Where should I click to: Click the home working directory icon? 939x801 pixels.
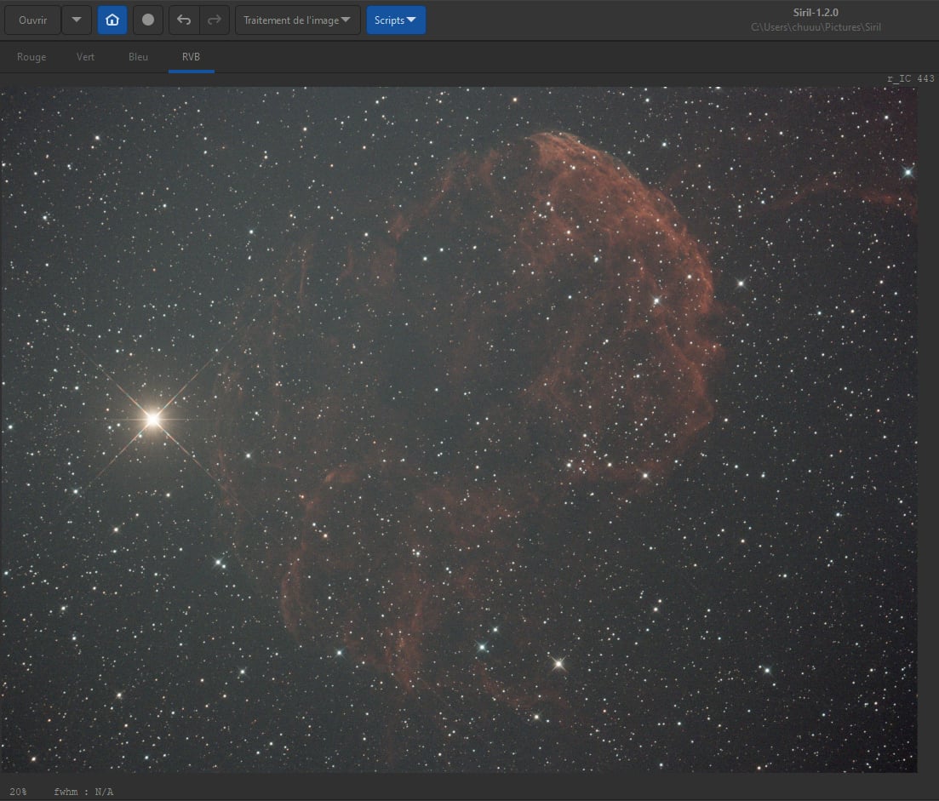point(112,20)
